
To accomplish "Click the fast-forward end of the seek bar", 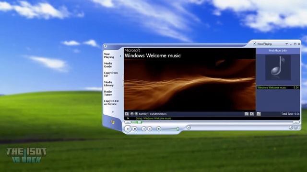I will (296, 122).
